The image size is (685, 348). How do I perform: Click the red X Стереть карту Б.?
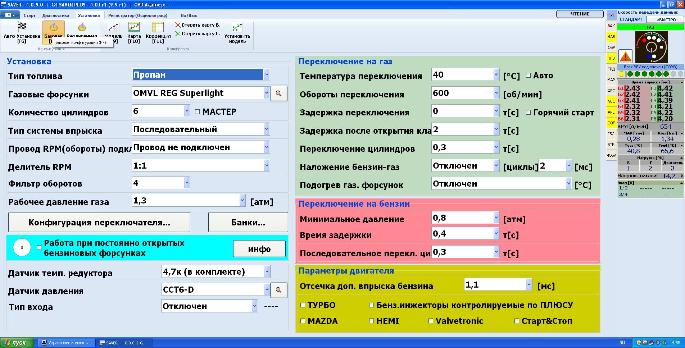point(178,25)
